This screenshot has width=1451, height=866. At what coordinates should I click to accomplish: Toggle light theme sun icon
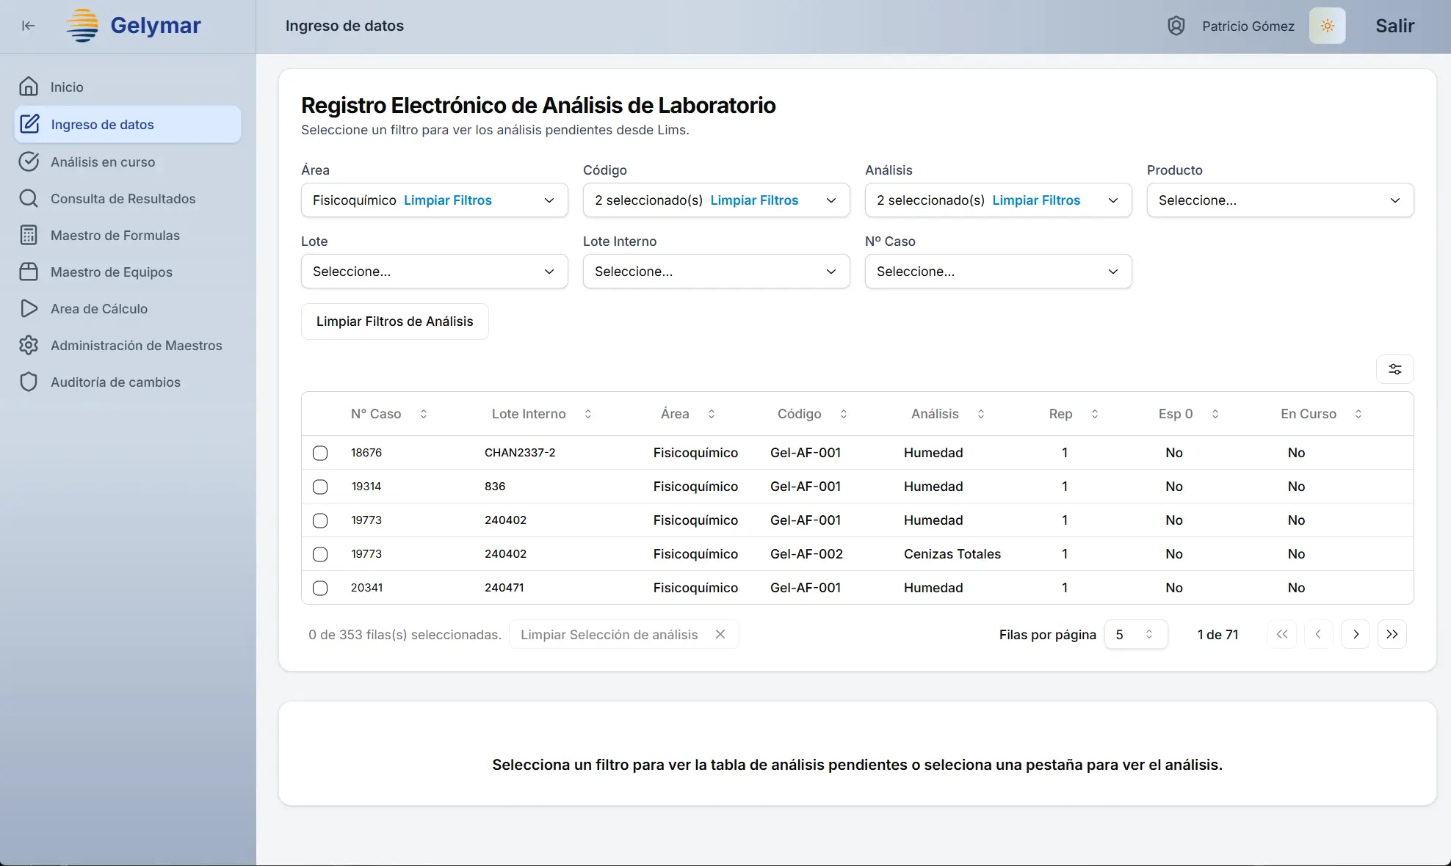coord(1327,26)
